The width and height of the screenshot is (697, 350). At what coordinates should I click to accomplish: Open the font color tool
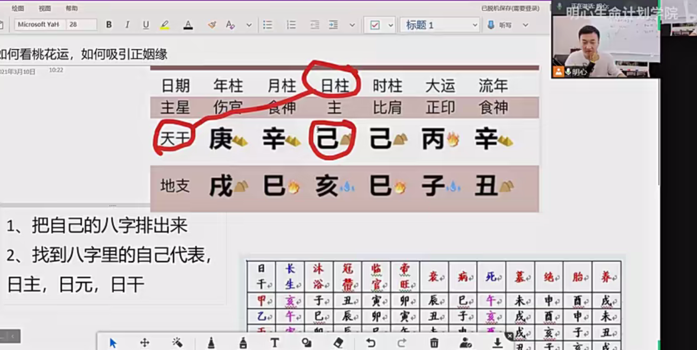tap(188, 25)
